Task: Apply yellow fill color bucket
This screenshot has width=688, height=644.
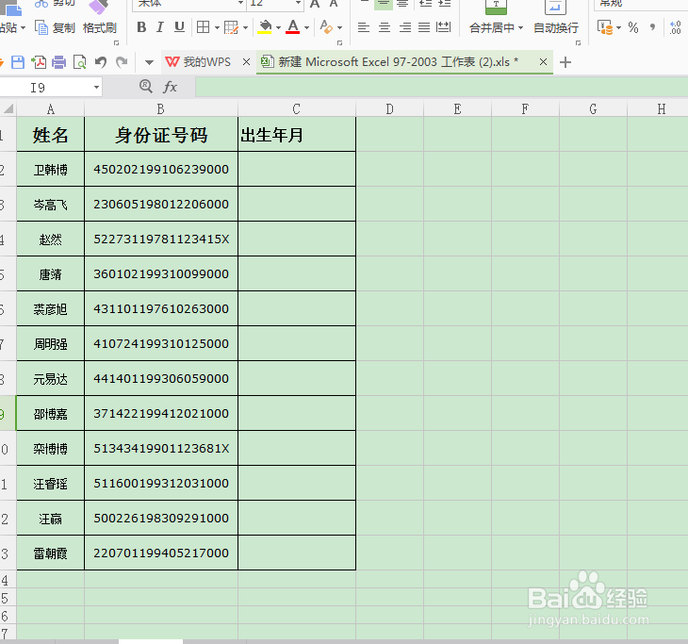Action: (x=265, y=27)
